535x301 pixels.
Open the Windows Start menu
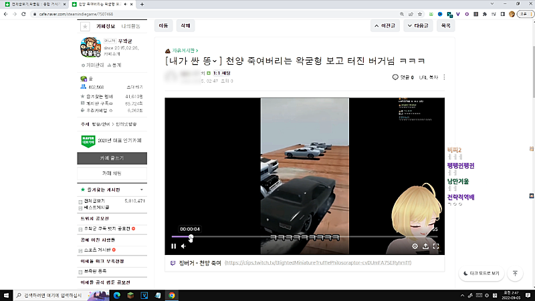pos(6,295)
